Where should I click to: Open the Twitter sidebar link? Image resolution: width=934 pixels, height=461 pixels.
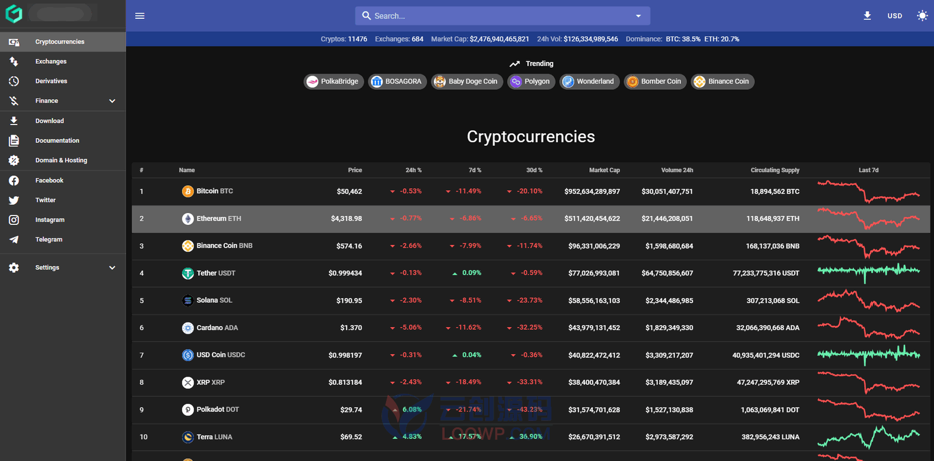[63, 200]
